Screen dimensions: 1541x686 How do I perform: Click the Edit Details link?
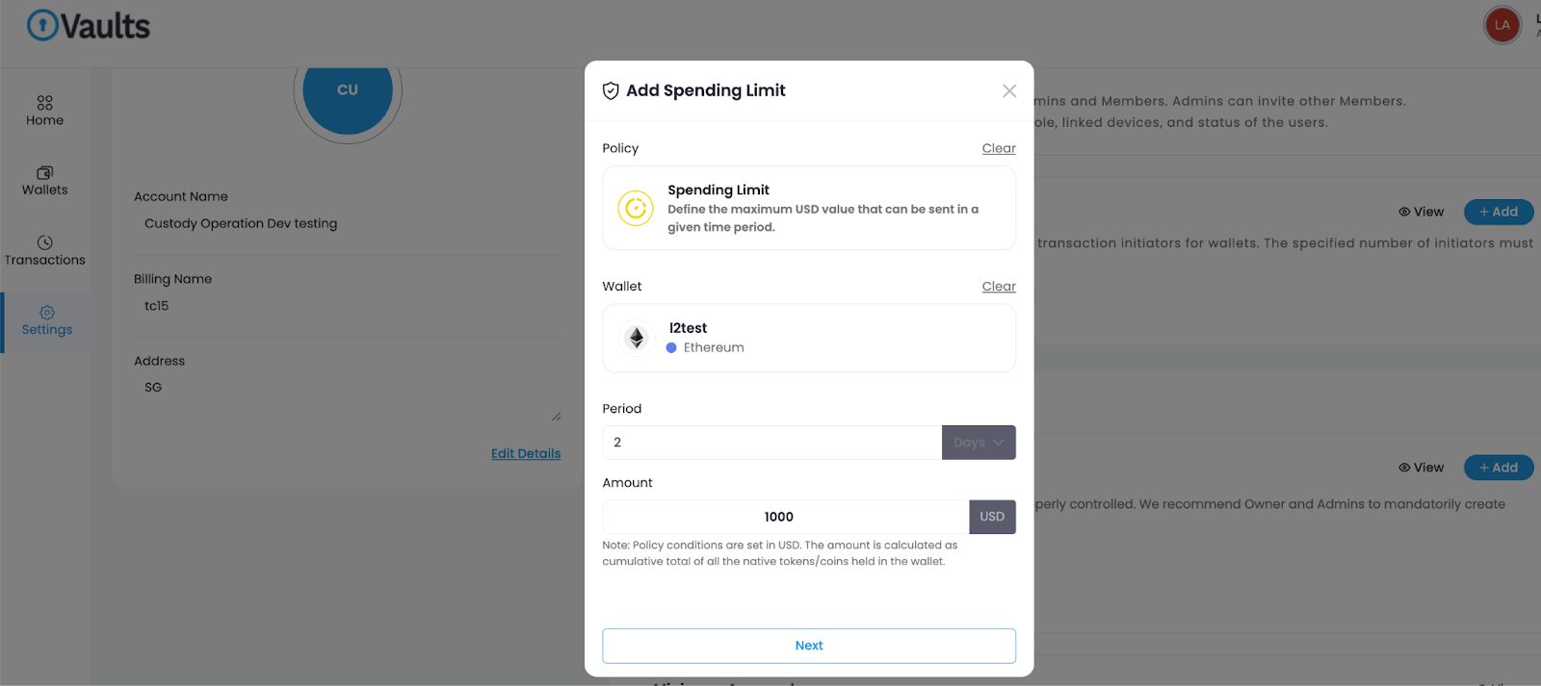[x=525, y=454]
